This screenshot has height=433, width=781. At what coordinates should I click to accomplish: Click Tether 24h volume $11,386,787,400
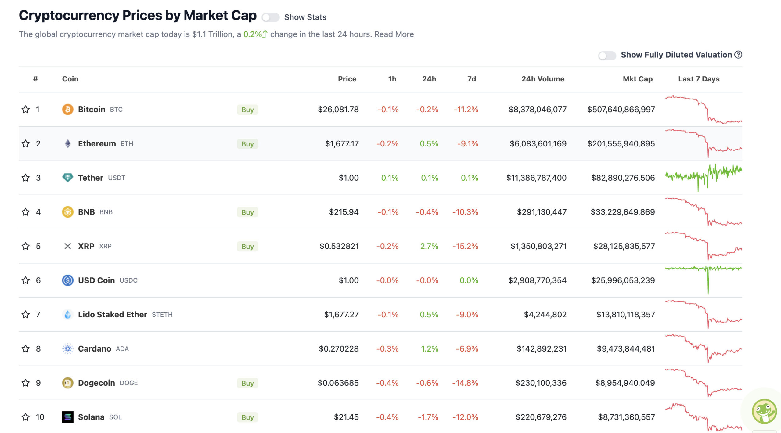tap(536, 178)
